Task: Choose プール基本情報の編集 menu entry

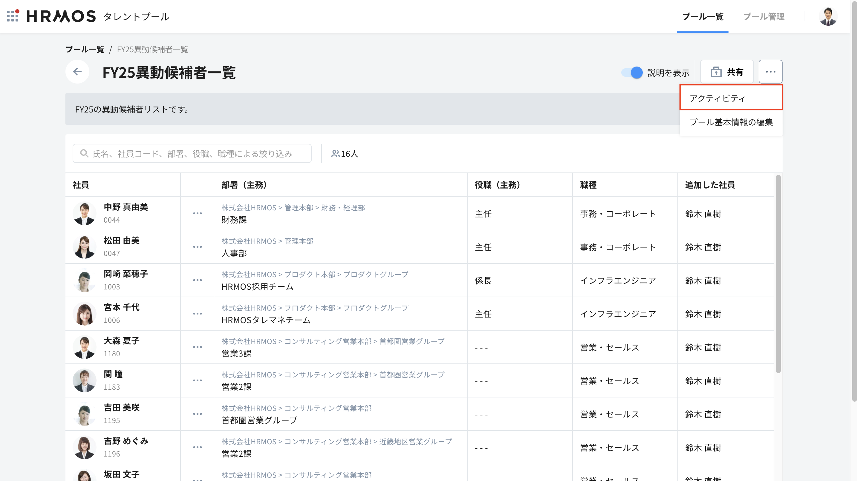Action: (x=731, y=122)
